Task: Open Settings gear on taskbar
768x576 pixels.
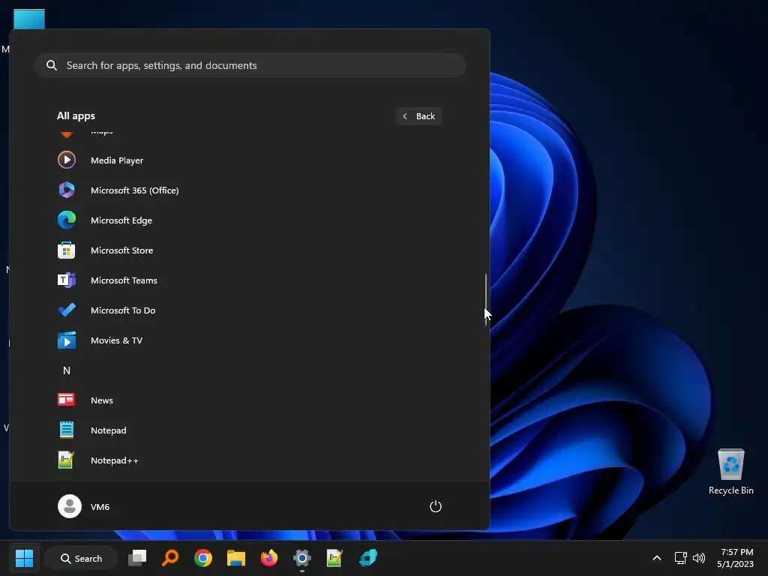Action: tap(301, 558)
